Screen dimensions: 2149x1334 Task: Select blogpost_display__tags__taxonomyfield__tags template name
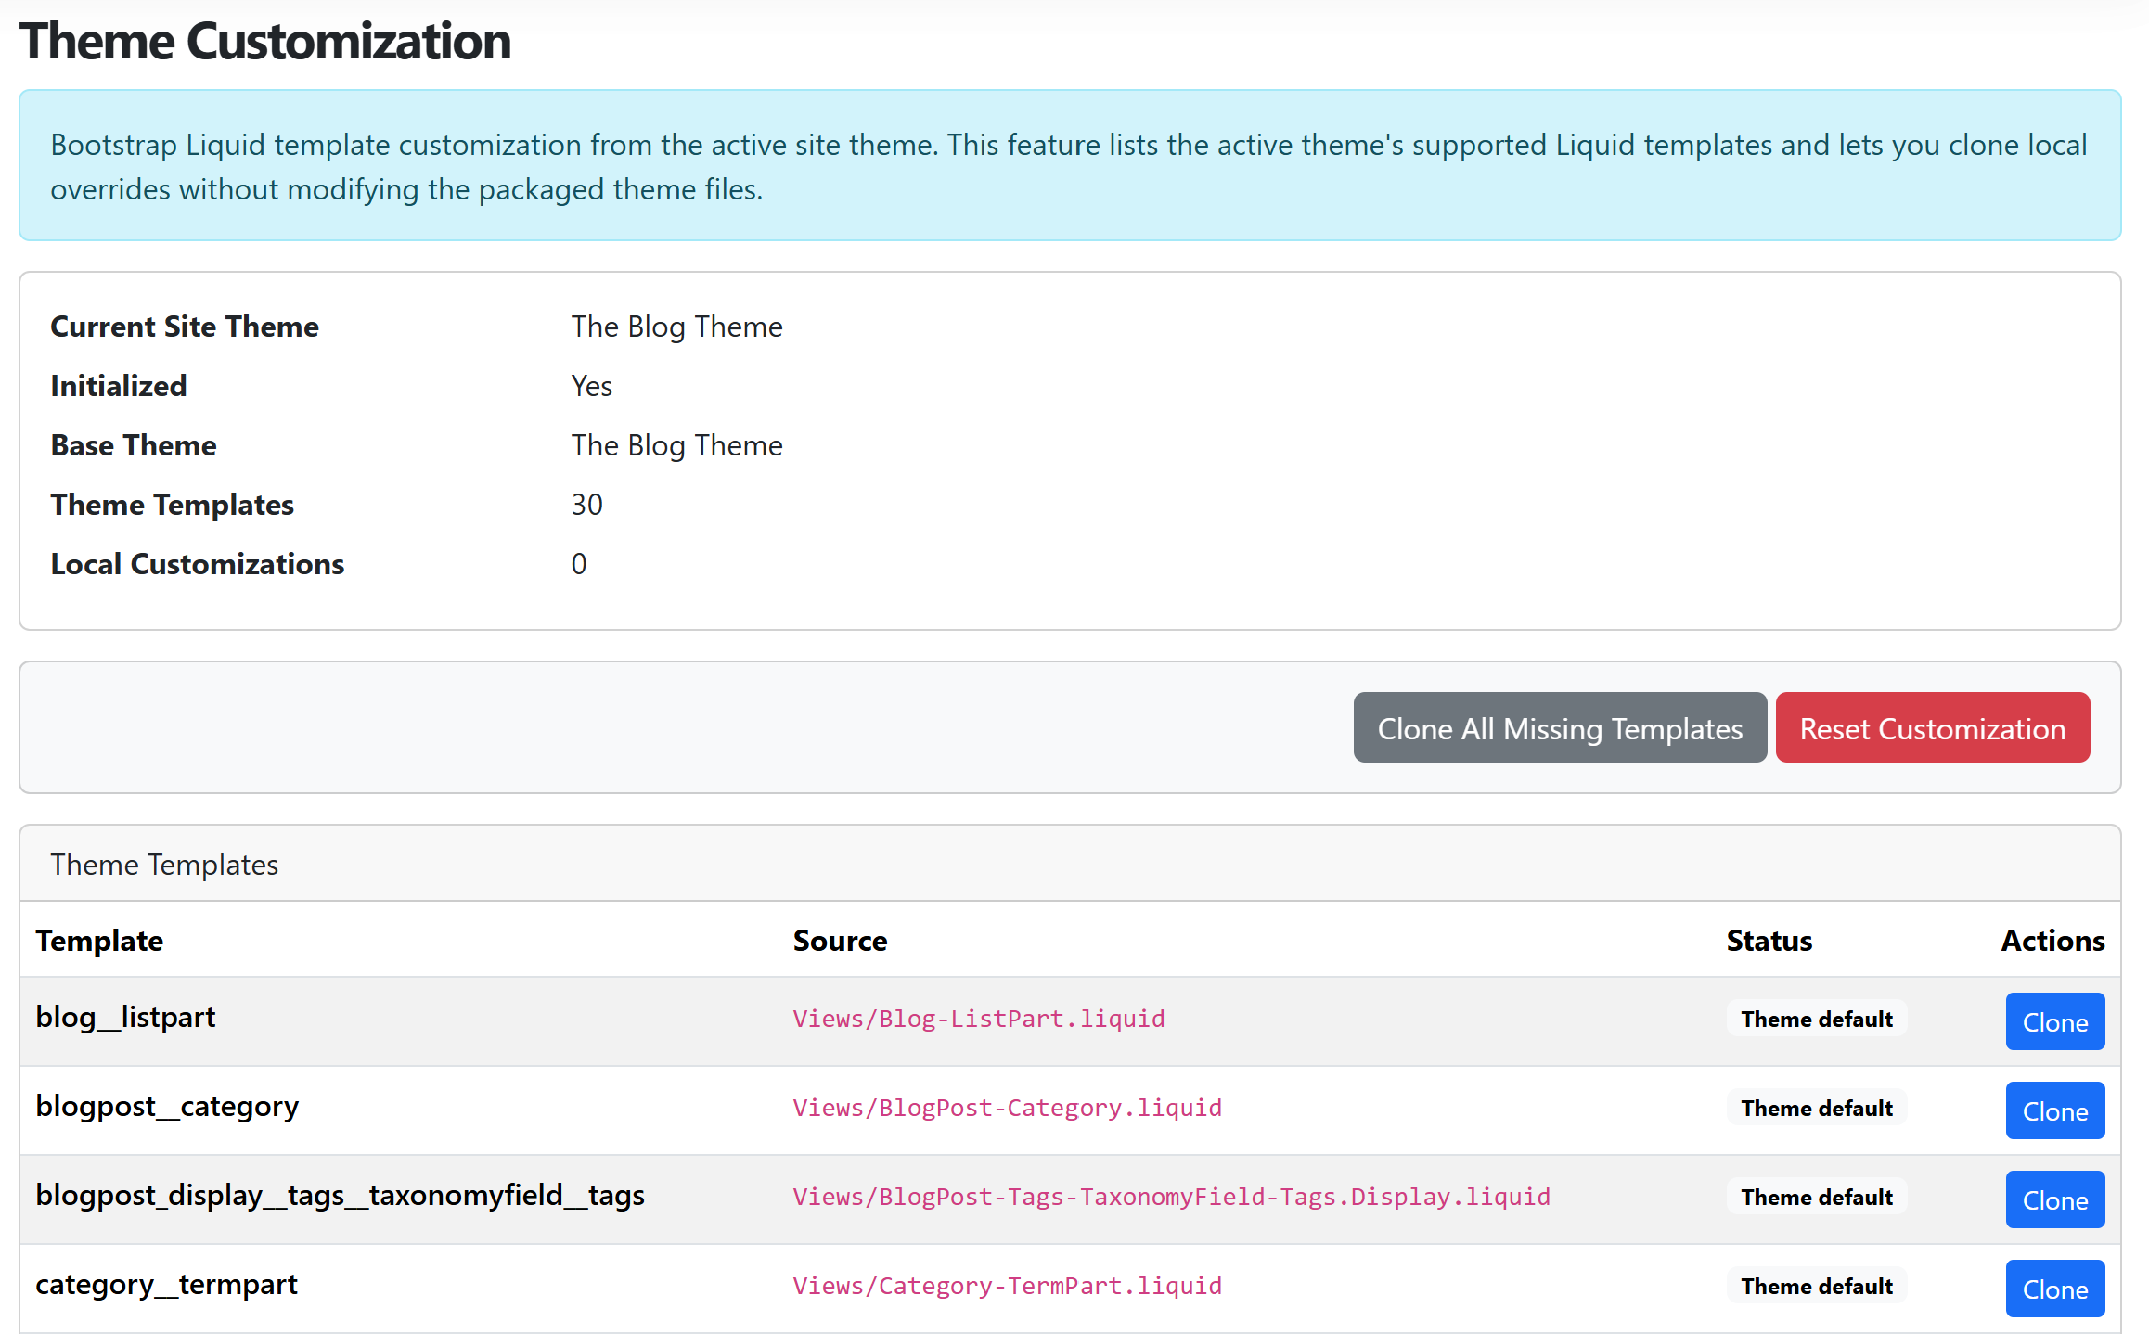point(340,1196)
